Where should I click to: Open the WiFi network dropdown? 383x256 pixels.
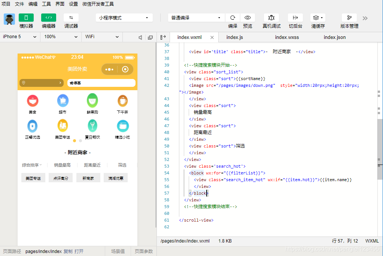coord(102,37)
